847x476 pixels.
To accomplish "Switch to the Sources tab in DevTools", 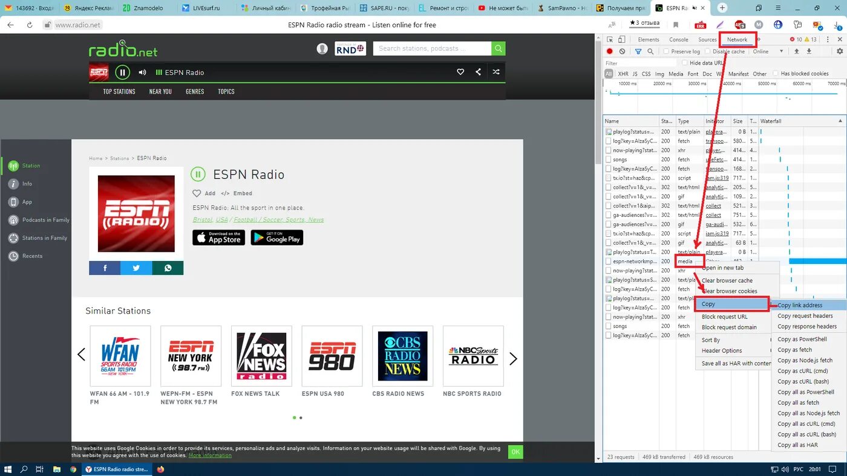I will click(707, 39).
